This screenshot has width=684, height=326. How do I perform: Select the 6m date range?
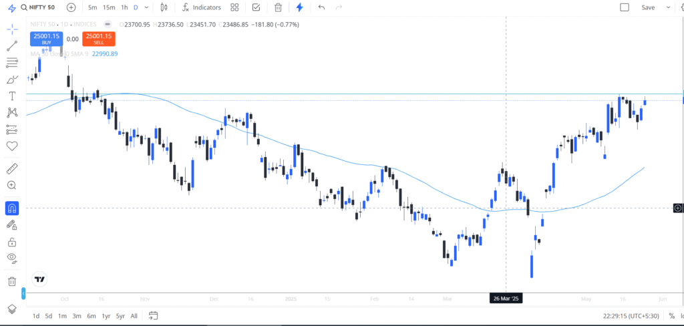(91, 316)
